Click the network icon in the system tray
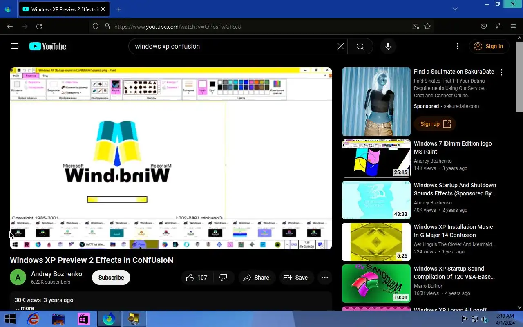 click(475, 319)
